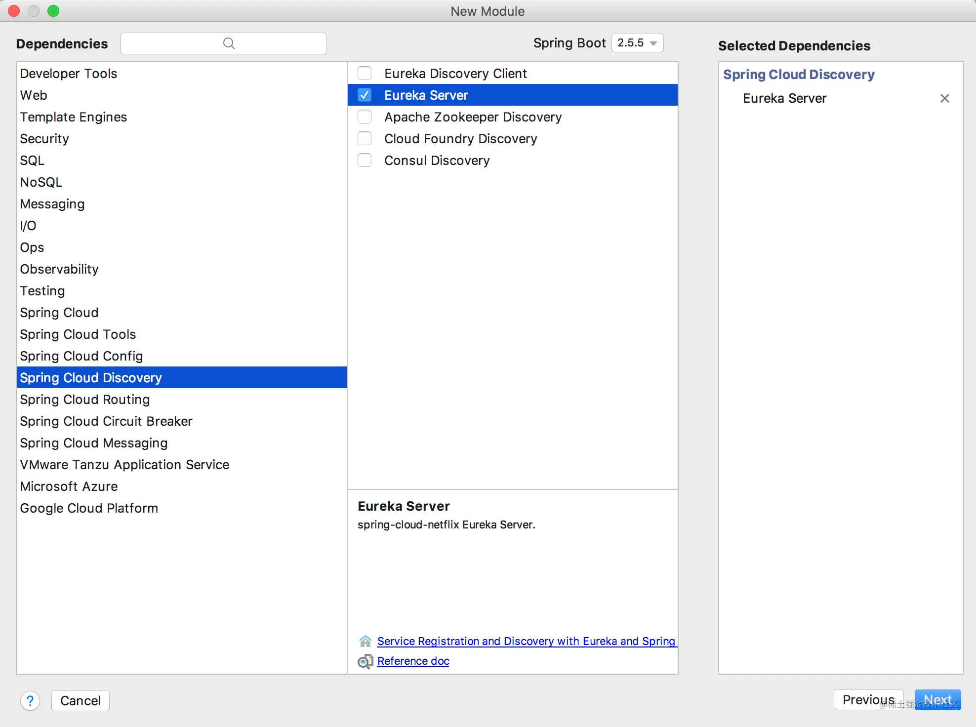976x727 pixels.
Task: Open the Reference doc link
Action: click(x=413, y=661)
